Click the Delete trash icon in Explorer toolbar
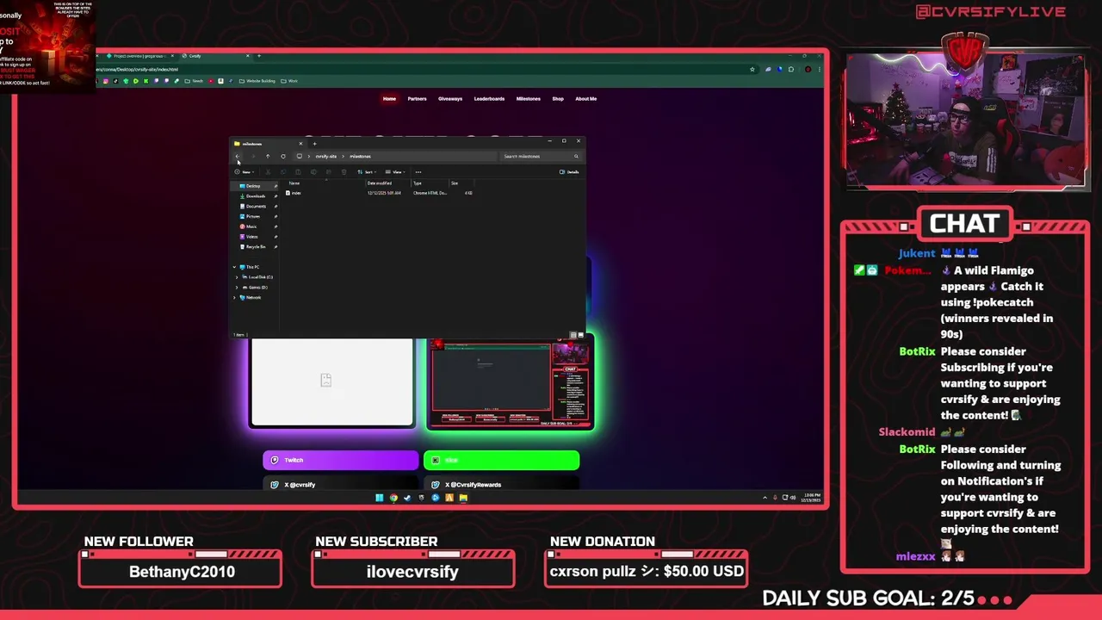1102x620 pixels. pyautogui.click(x=344, y=171)
